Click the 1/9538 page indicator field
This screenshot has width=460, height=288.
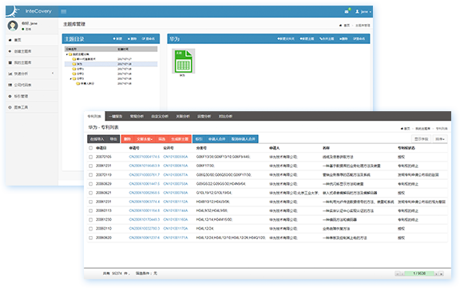point(419,274)
